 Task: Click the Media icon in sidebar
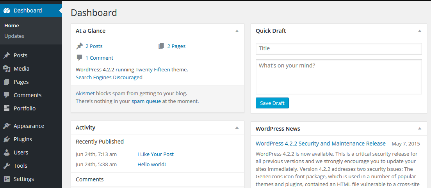(x=7, y=69)
